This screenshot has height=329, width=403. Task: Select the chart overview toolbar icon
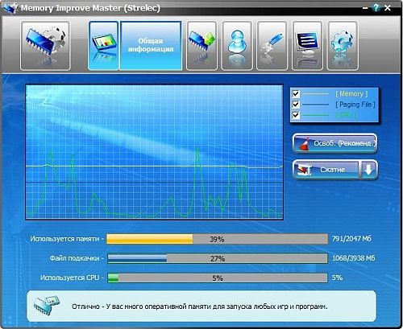tap(103, 46)
